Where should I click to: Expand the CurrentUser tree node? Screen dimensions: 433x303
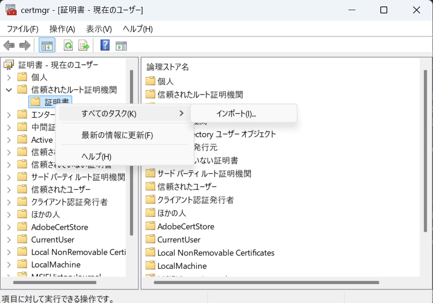pos(8,239)
